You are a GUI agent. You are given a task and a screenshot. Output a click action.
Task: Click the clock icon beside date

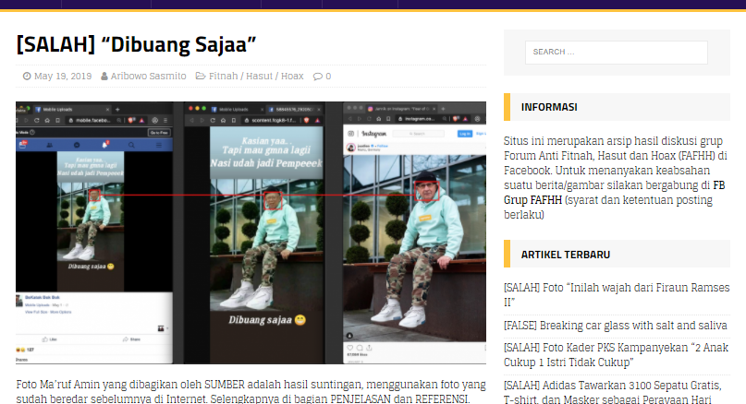pos(27,76)
